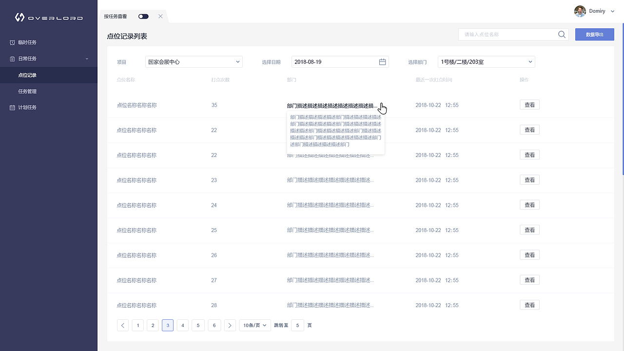Click the Overlord logo in sidebar
Viewport: 624px width, 351px height.
pyautogui.click(x=49, y=17)
